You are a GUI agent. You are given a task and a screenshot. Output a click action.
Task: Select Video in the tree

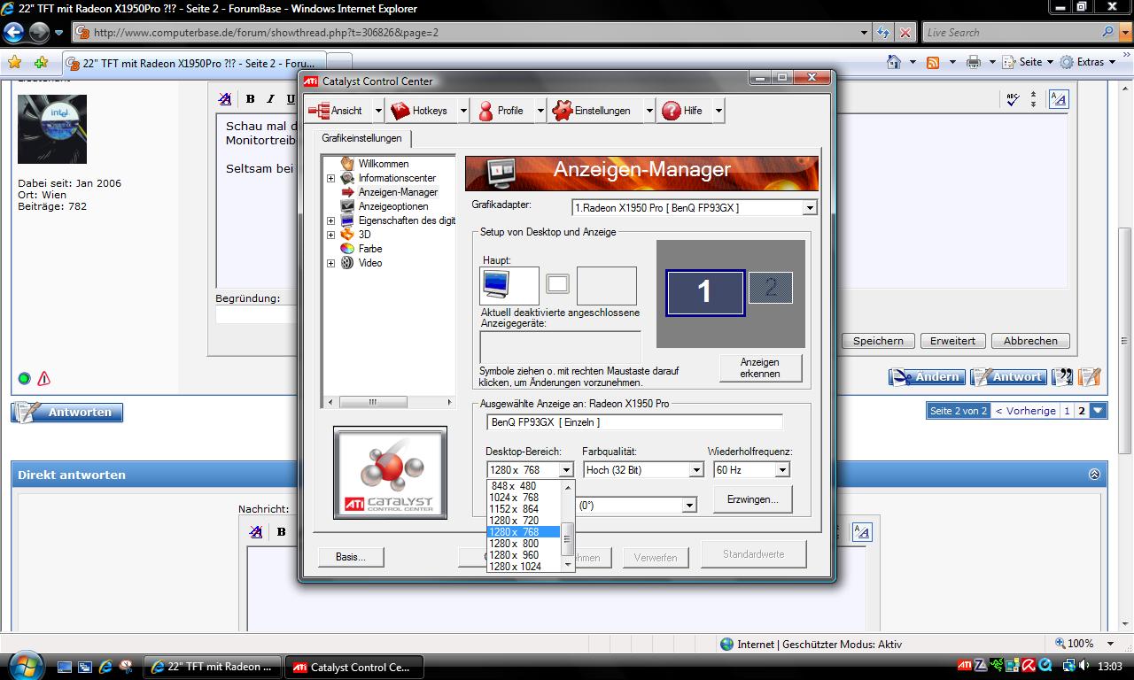(x=370, y=263)
